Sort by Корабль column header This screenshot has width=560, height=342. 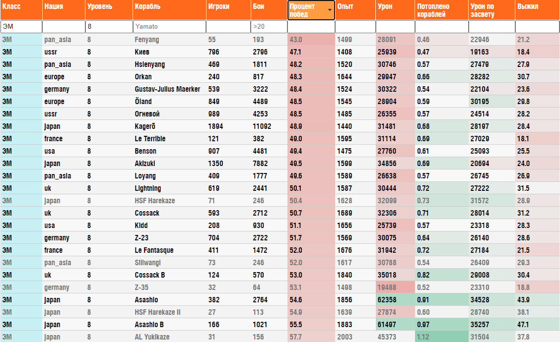coord(169,10)
